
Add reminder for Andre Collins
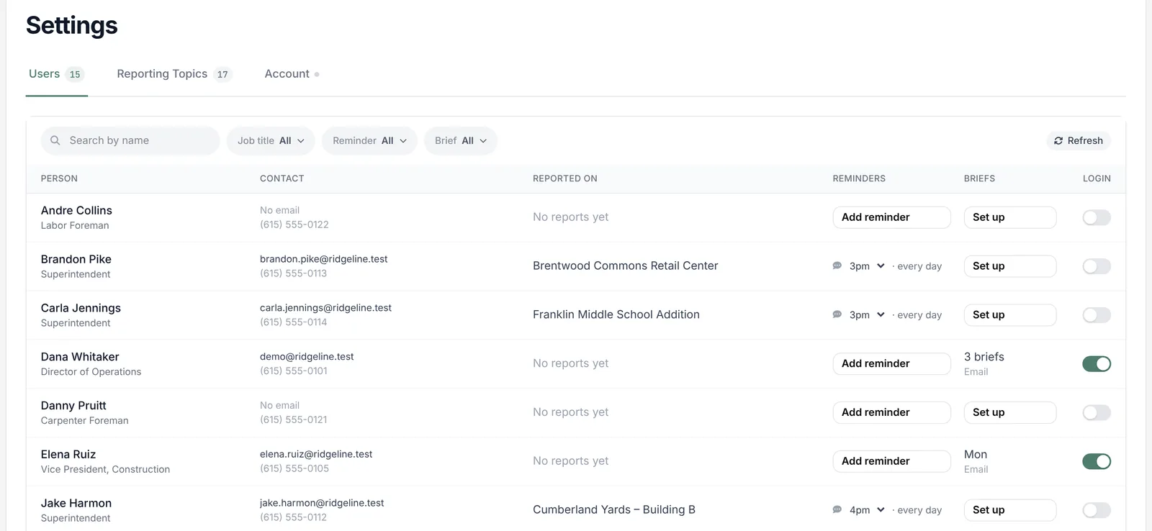pyautogui.click(x=891, y=217)
